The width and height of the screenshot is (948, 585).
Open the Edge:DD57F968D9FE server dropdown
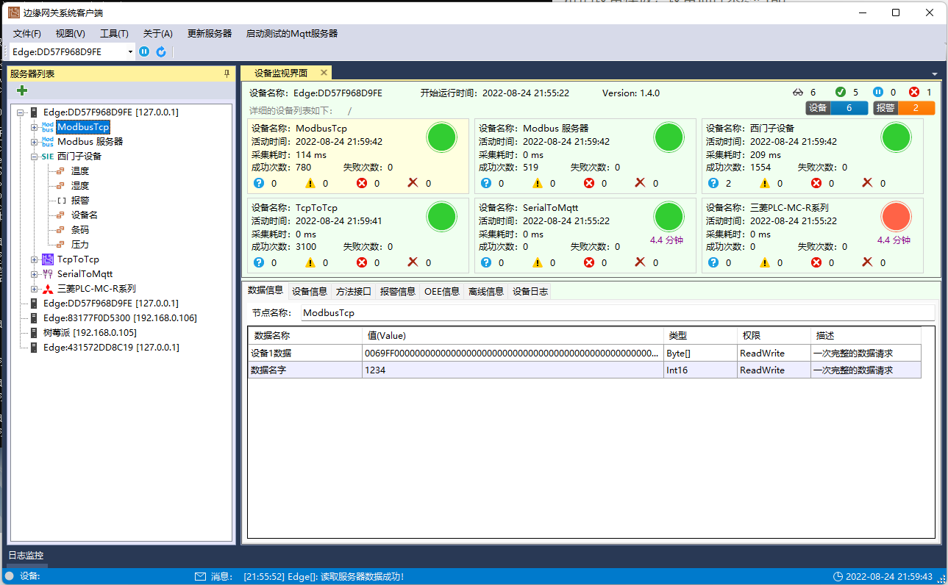(x=131, y=51)
